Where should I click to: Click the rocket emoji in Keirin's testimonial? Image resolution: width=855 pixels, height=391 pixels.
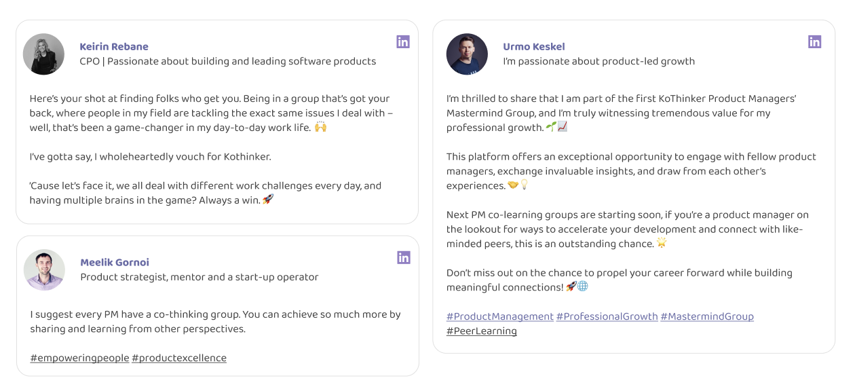[268, 200]
